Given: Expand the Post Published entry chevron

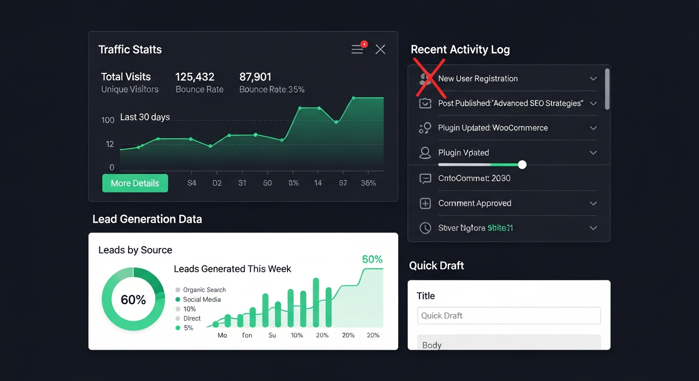Looking at the screenshot, I should pyautogui.click(x=593, y=103).
